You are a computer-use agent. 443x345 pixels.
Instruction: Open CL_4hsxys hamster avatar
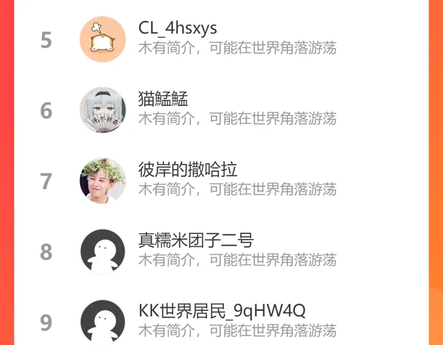(103, 39)
